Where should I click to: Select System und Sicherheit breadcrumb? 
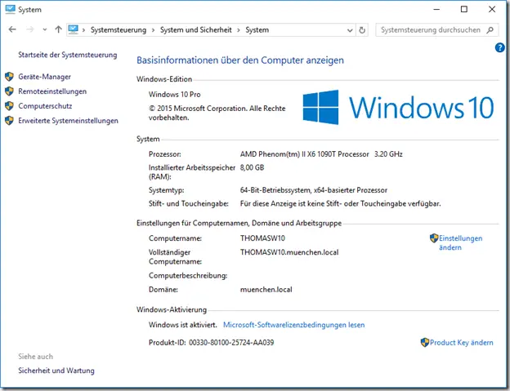[x=196, y=30]
